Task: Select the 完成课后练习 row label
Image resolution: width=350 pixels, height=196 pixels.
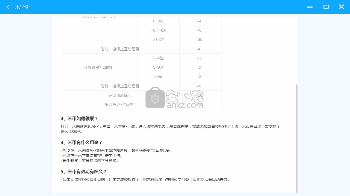Action: pyautogui.click(x=120, y=95)
